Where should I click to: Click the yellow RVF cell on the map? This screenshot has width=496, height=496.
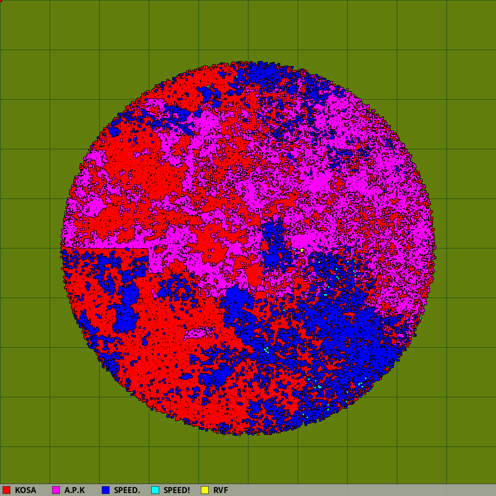302,250
